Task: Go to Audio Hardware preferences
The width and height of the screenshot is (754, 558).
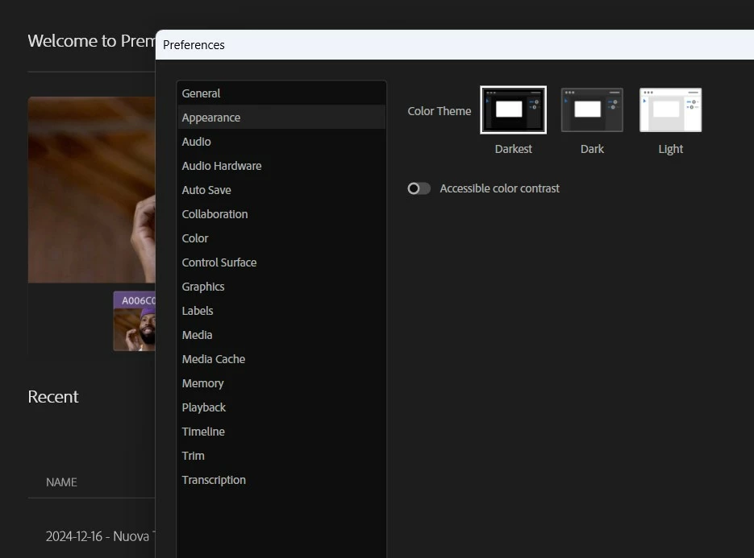Action: [x=281, y=166]
